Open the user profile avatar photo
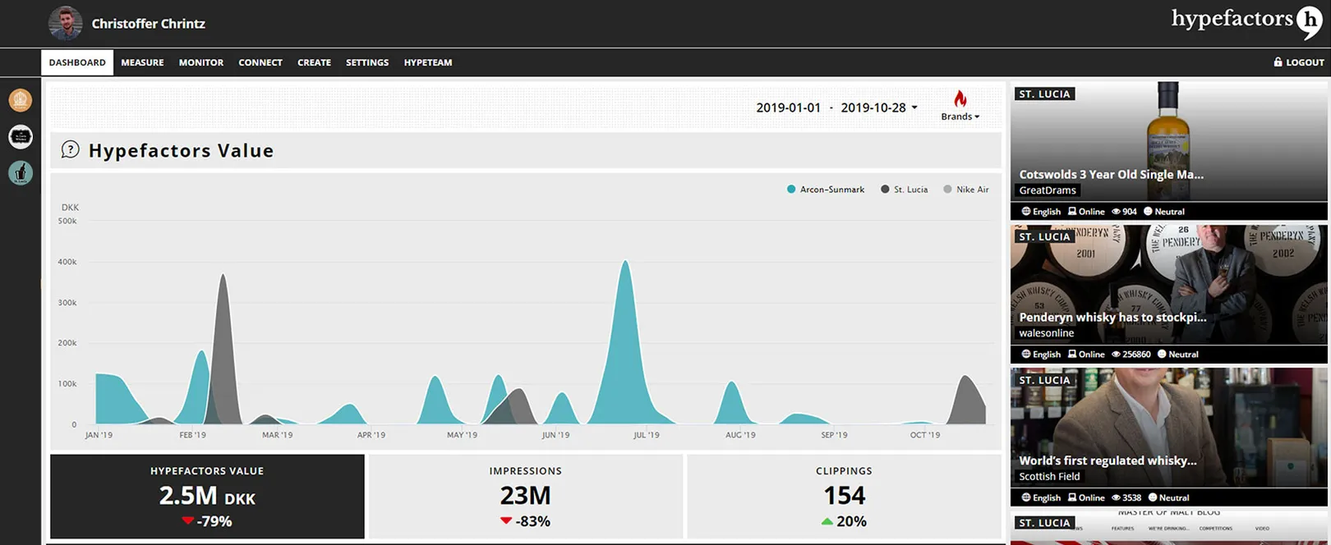Image resolution: width=1331 pixels, height=545 pixels. [x=65, y=23]
